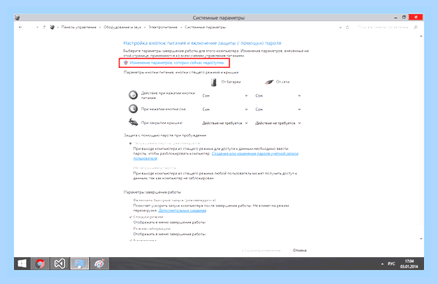Open Visual Studio from the taskbar
The width and height of the screenshot is (438, 284).
click(59, 264)
